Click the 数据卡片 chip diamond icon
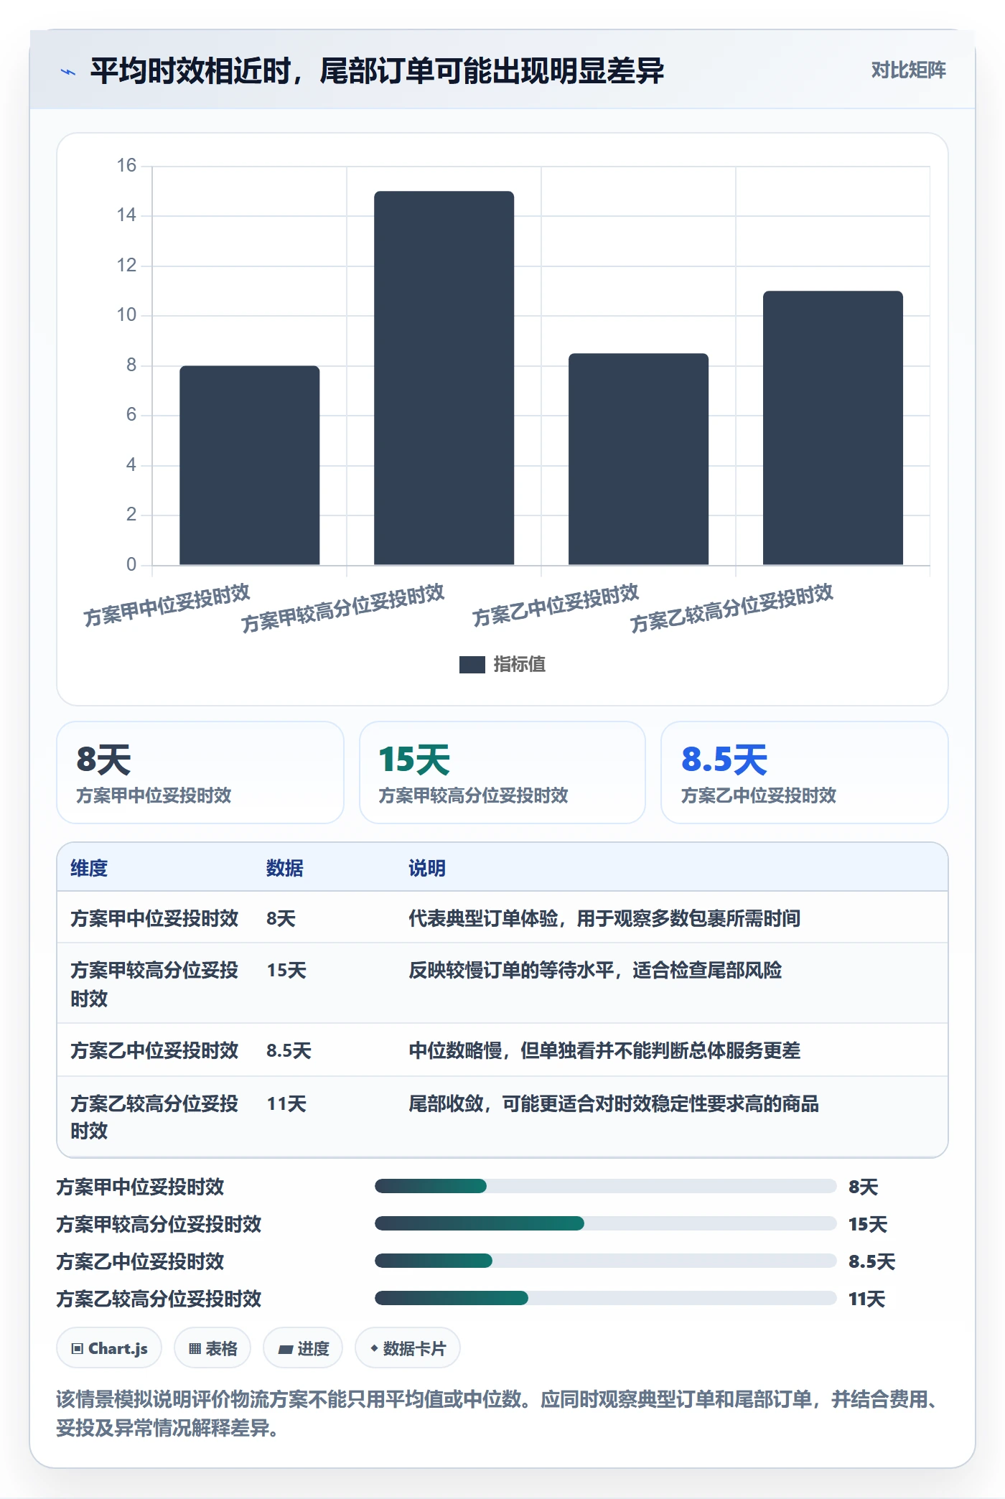 click(x=374, y=1349)
